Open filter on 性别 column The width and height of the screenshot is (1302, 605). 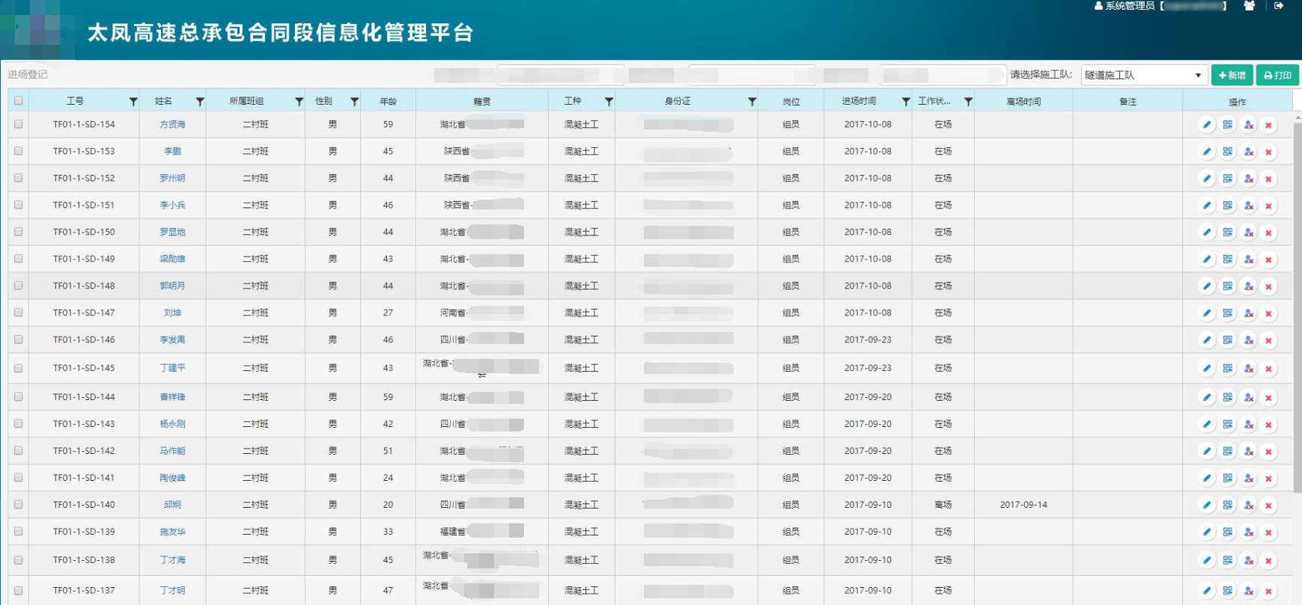[355, 102]
